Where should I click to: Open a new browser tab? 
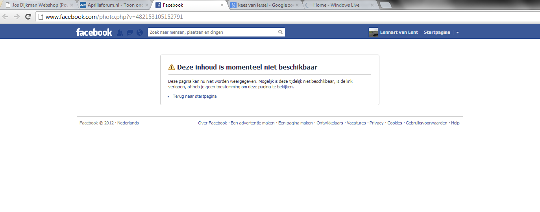click(386, 5)
